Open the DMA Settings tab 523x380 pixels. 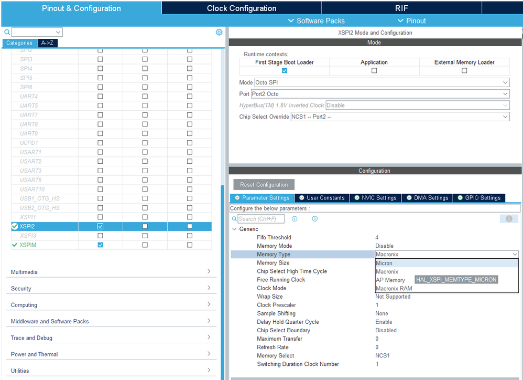(427, 198)
